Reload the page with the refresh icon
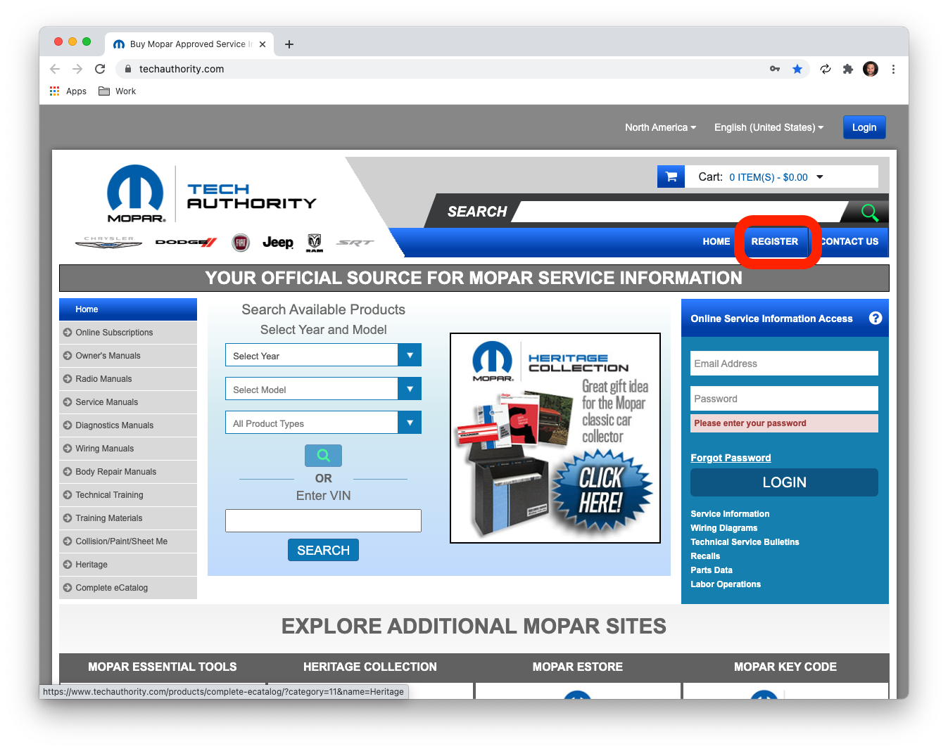Viewport: 948px width, 751px height. pos(100,69)
